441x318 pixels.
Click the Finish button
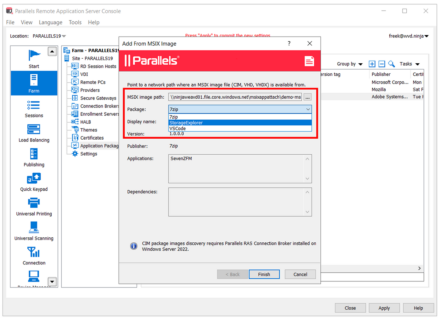pyautogui.click(x=264, y=274)
